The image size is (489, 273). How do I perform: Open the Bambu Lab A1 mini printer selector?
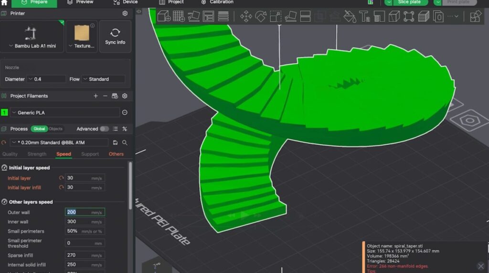pos(32,46)
